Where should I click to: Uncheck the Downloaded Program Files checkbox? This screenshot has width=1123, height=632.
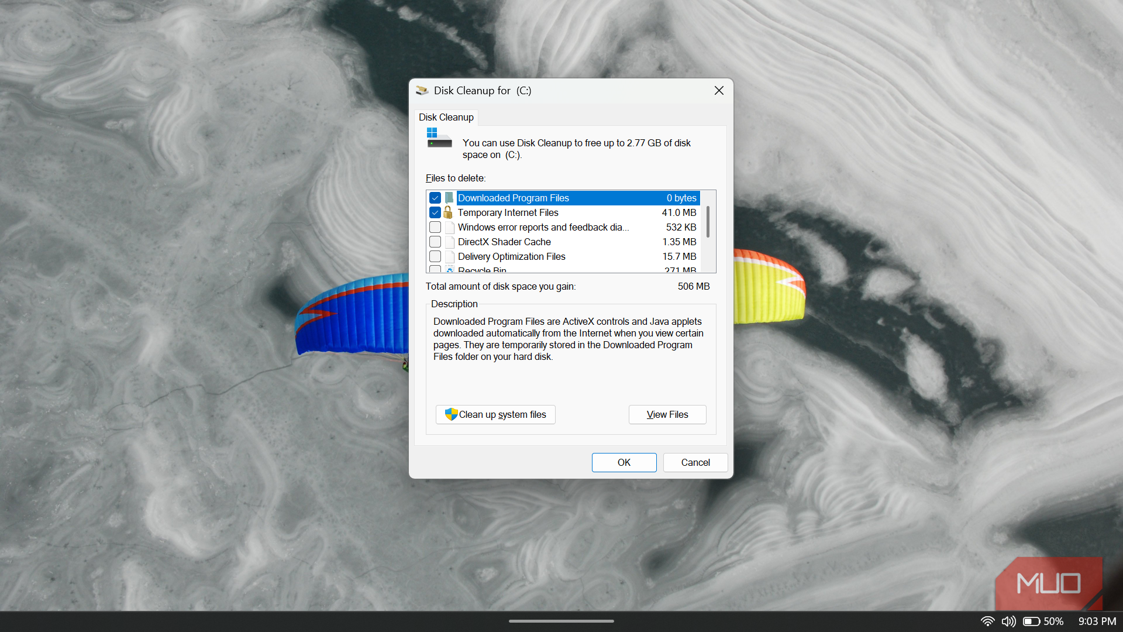point(435,198)
